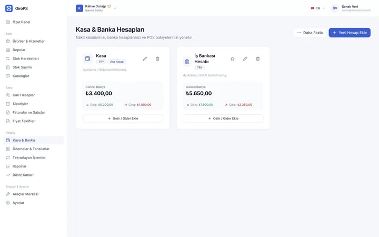Click the İş Bankası bank building icon
Image resolution: width=379 pixels, height=237 pixels.
coord(187,62)
